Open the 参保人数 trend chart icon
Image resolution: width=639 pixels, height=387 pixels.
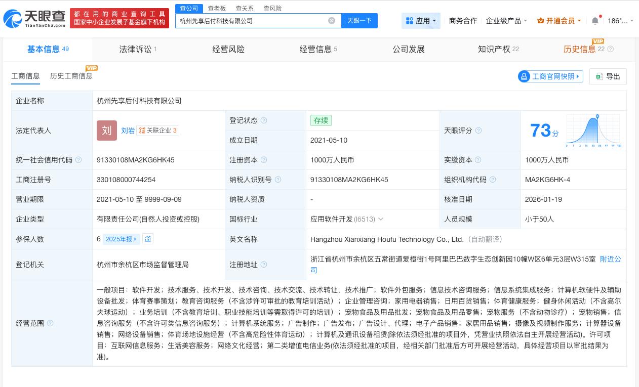click(x=148, y=239)
